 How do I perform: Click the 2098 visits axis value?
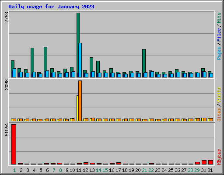(7, 84)
